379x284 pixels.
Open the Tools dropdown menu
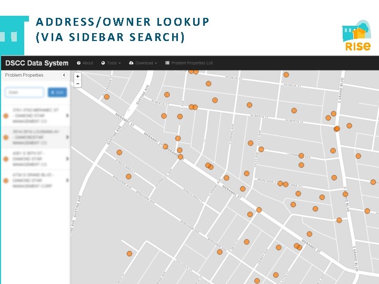click(x=111, y=63)
